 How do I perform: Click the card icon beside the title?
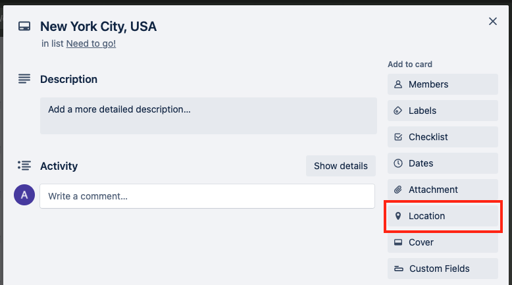[x=24, y=26]
